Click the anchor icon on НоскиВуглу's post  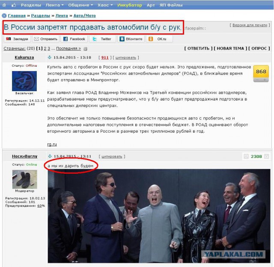50,156
